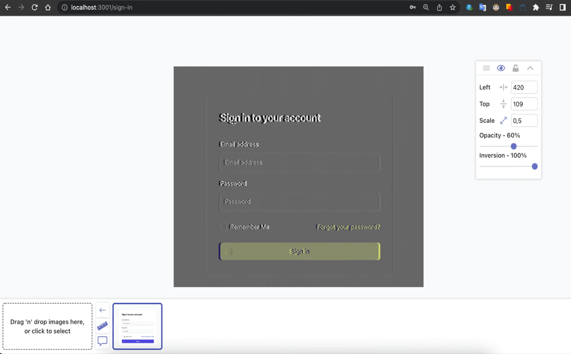Image resolution: width=571 pixels, height=354 pixels.
Task: Open the Forgot your password link
Action: point(348,227)
